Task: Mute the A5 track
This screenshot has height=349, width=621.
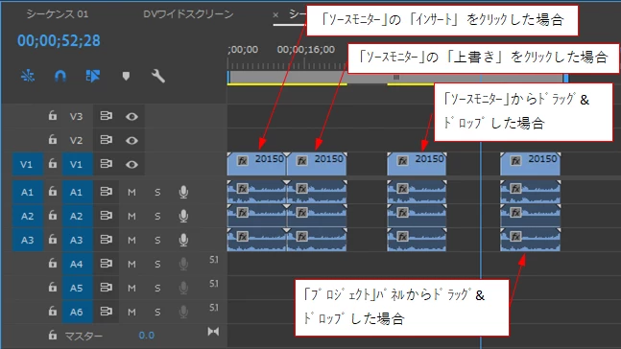Action: (x=131, y=288)
